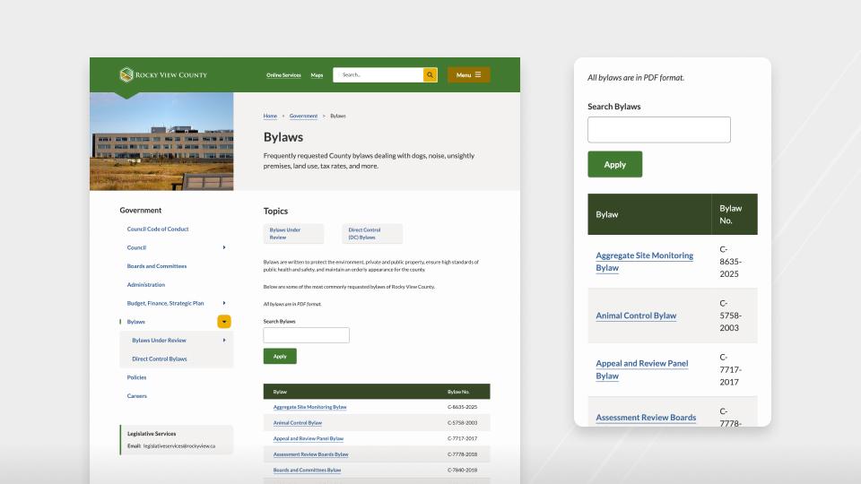Click the C-5758-2003 cell in desktop table
Viewport: 861px width, 484px height.
[x=463, y=423]
